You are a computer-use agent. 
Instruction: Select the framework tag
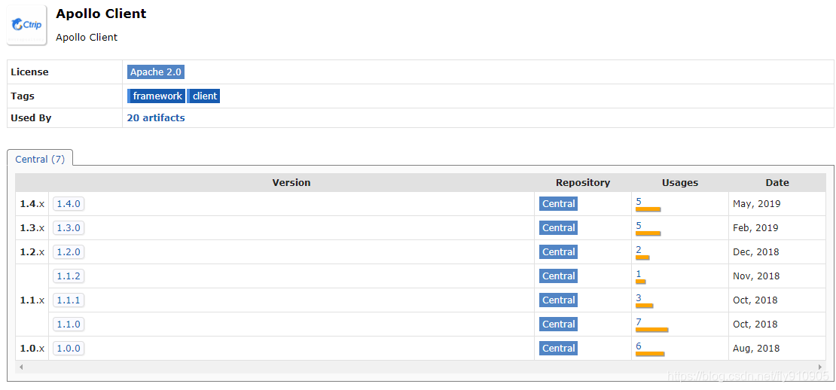157,96
